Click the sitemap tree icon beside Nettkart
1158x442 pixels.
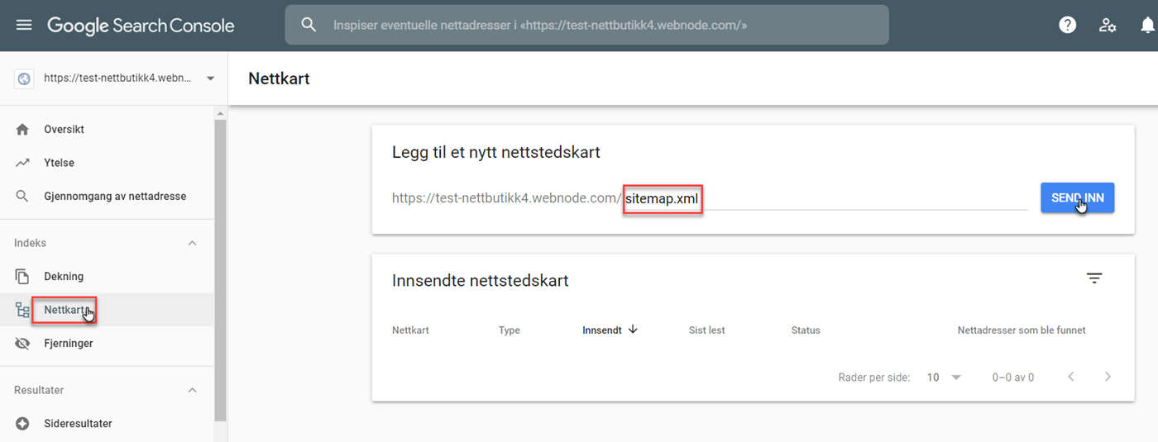[22, 310]
